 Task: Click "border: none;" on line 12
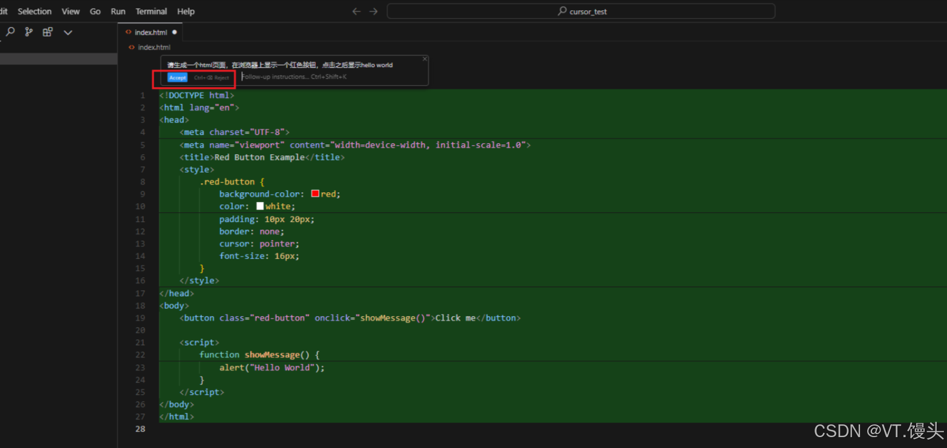[x=252, y=232]
